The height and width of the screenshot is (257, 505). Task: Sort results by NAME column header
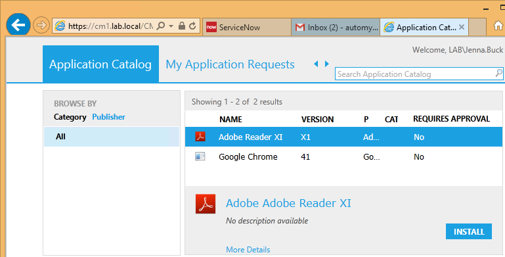point(231,120)
